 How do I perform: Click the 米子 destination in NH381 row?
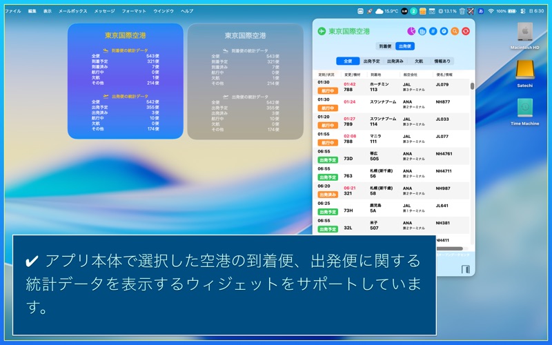click(373, 222)
